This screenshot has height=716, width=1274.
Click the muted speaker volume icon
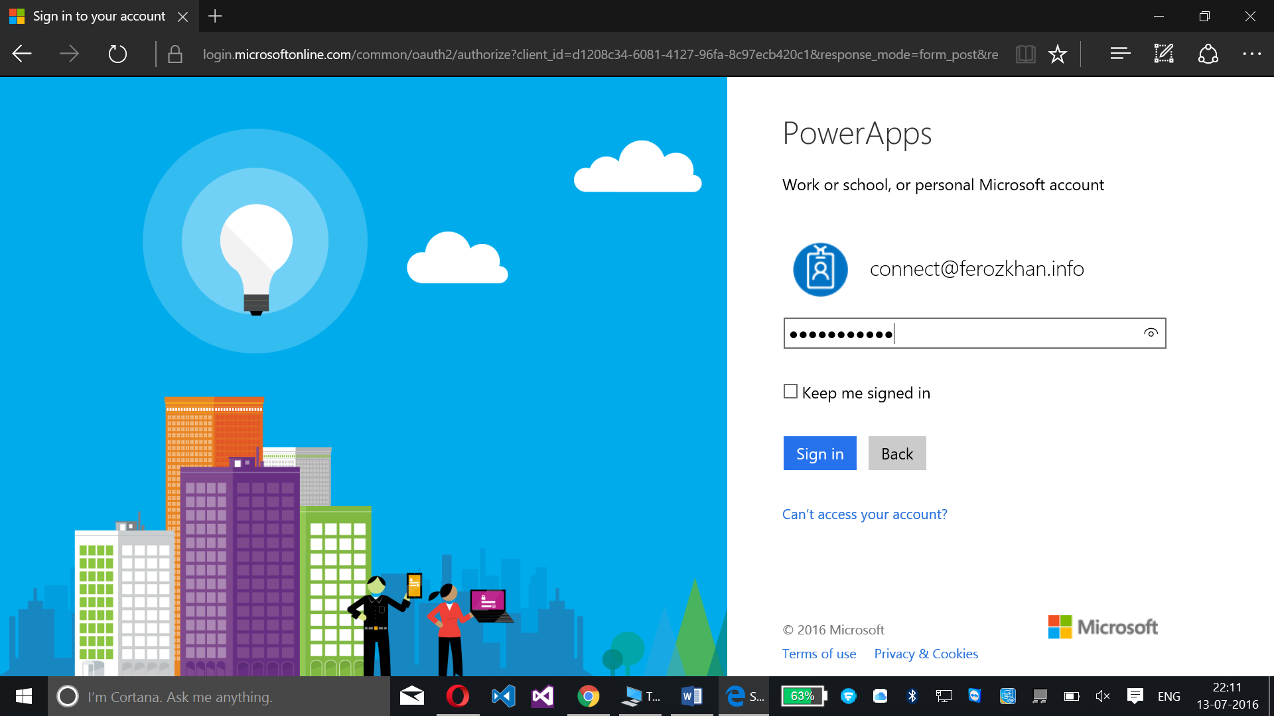[x=1103, y=696]
